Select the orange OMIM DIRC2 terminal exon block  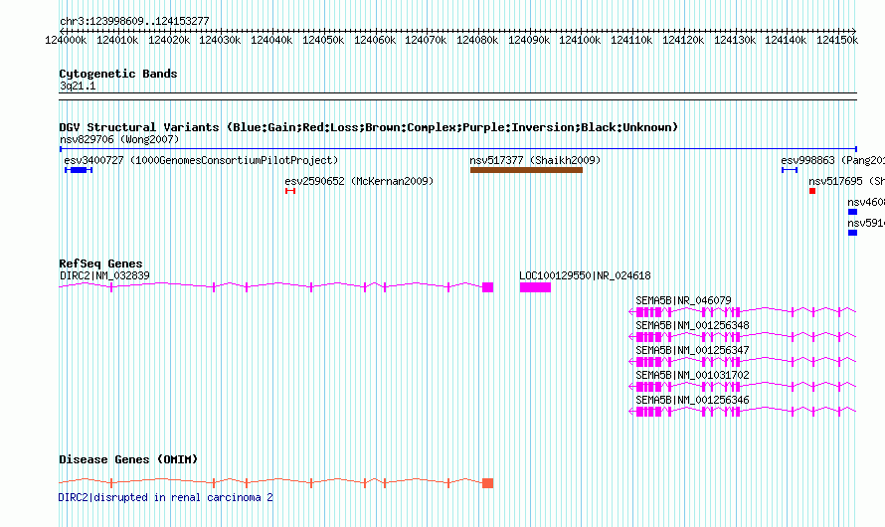coord(487,483)
